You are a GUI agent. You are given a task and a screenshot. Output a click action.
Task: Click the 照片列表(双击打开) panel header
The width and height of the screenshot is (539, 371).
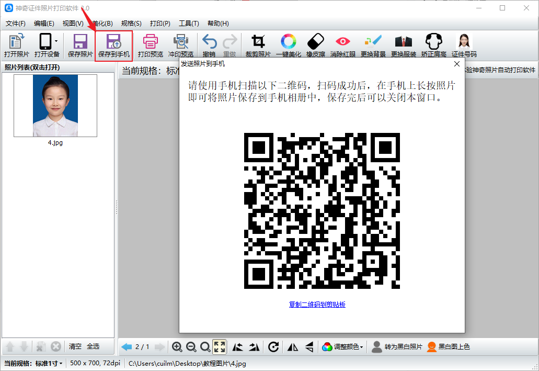(32, 67)
